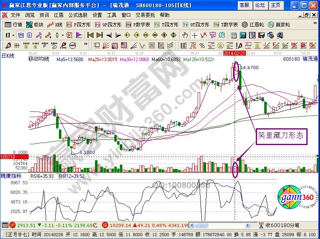This screenshot has height=239, width=320.
Task: Click the 客服 button in title bar
Action: tap(244, 5)
